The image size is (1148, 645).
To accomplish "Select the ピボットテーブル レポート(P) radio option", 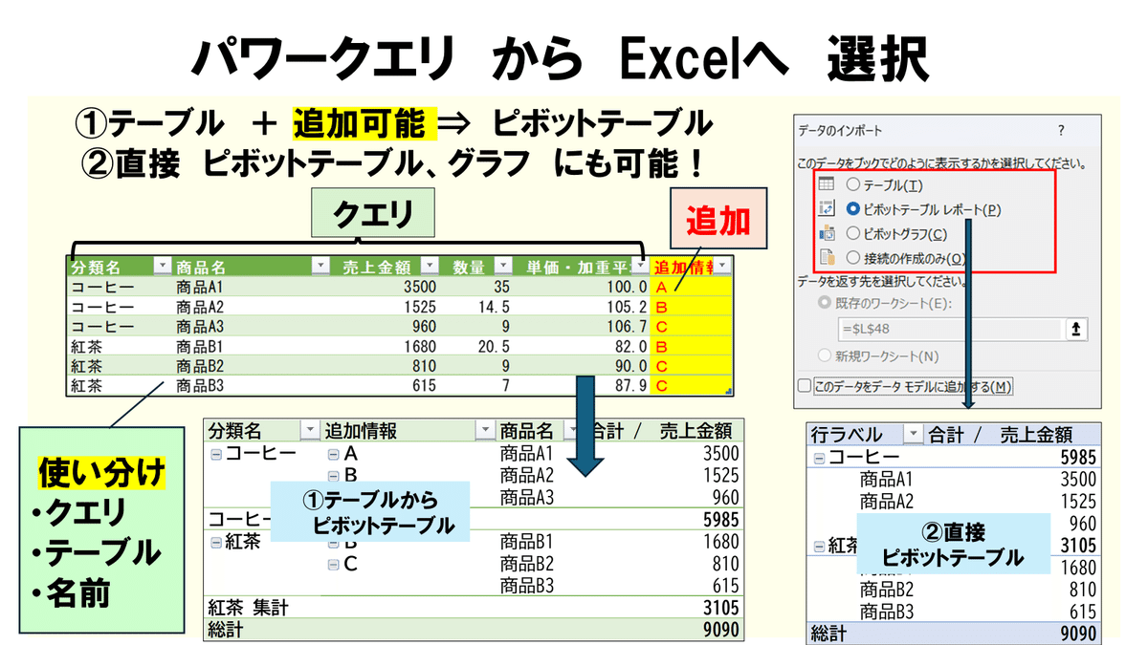I will [x=853, y=208].
